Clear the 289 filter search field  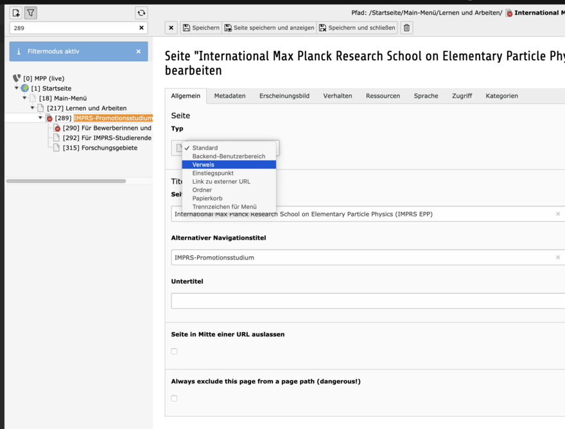(x=141, y=28)
